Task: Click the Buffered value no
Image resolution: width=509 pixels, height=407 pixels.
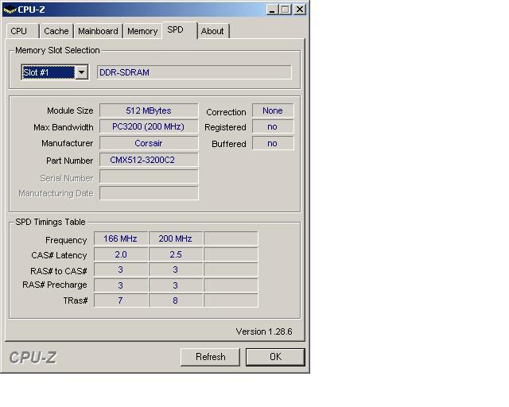Action: click(x=273, y=143)
